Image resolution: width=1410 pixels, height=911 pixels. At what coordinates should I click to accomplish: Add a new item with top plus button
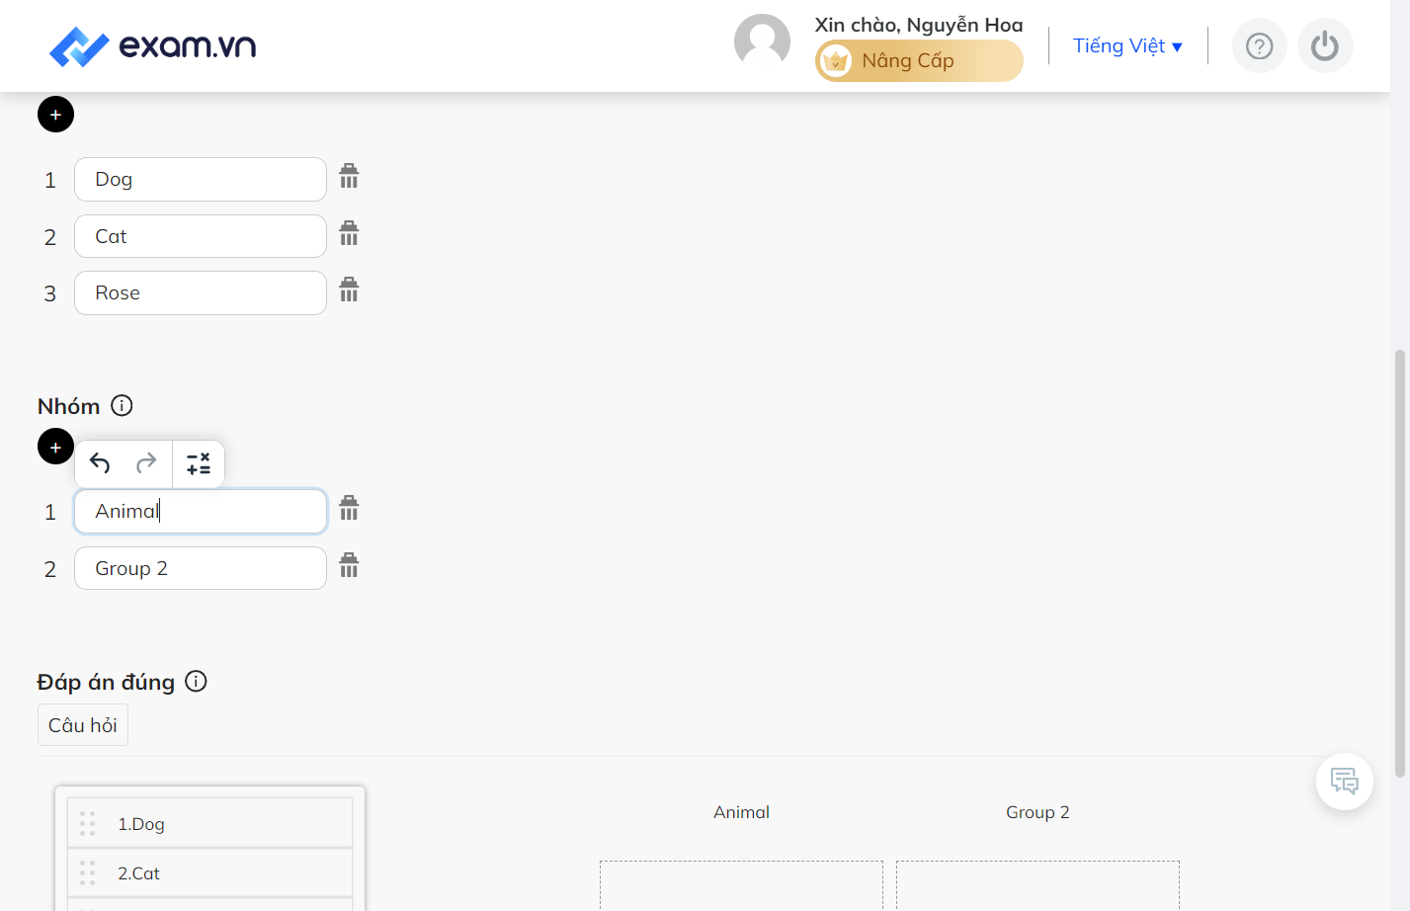pos(55,115)
